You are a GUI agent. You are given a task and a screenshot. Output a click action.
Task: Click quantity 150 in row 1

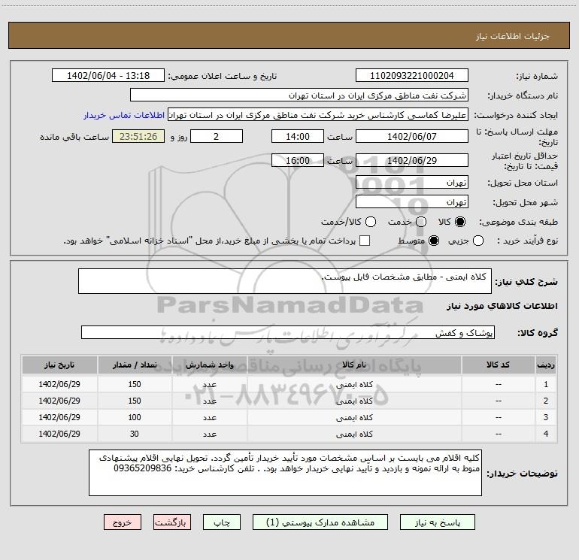pos(135,384)
